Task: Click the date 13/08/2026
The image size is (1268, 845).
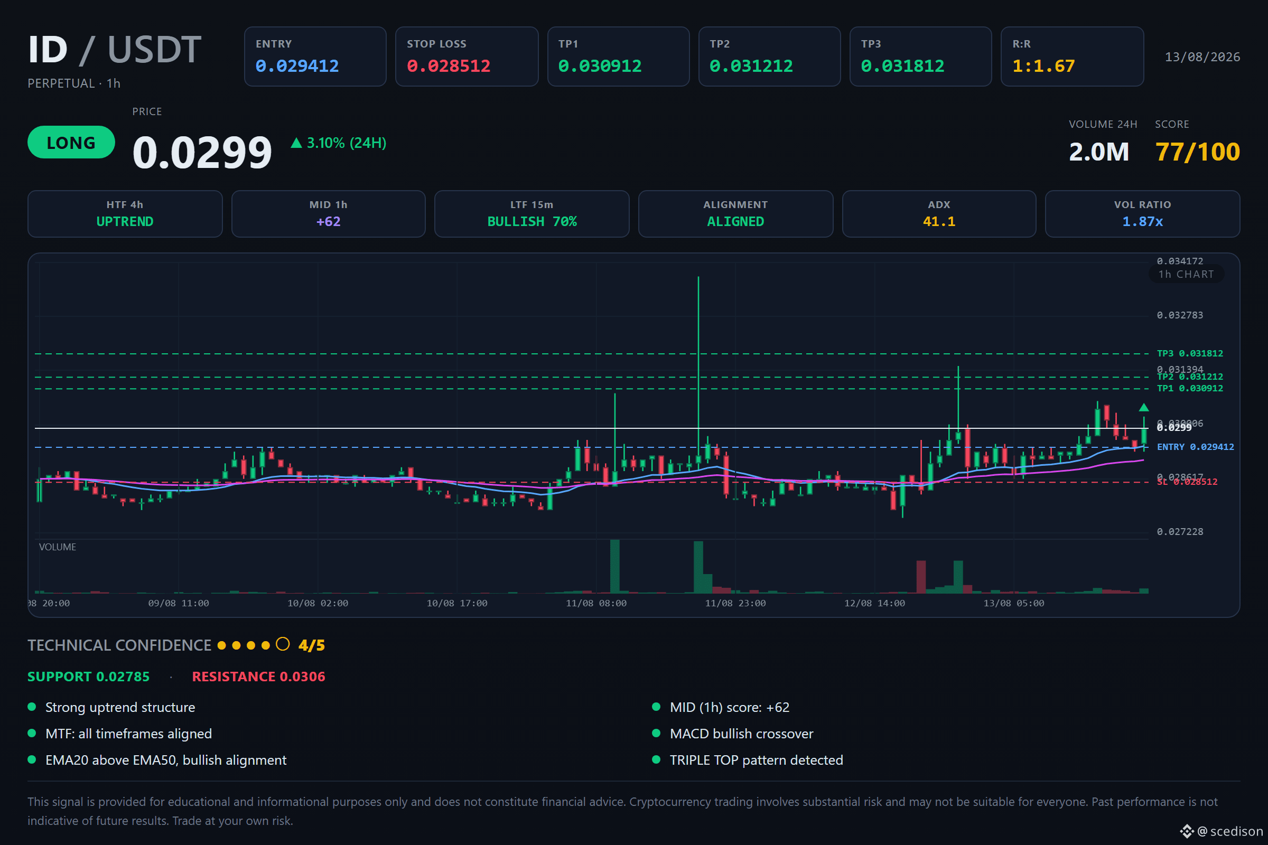Action: click(x=1202, y=57)
